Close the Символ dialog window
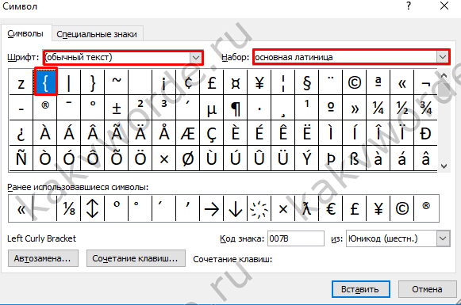461x305 pixels. pyautogui.click(x=444, y=6)
